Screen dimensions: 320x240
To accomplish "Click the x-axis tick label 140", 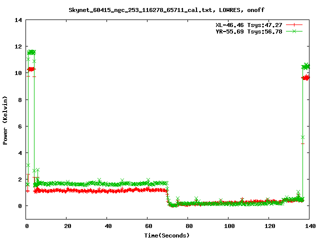I will (x=310, y=226).
